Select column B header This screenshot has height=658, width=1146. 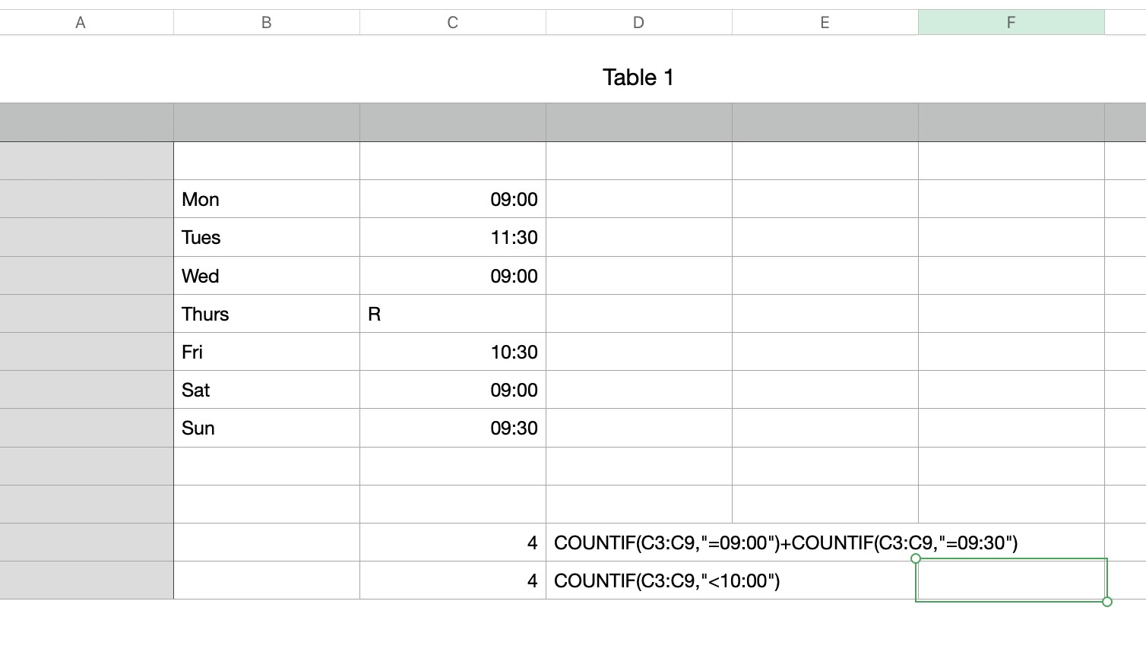click(x=267, y=22)
